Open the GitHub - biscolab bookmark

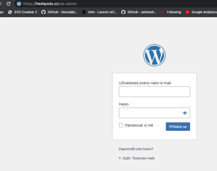(x=59, y=12)
